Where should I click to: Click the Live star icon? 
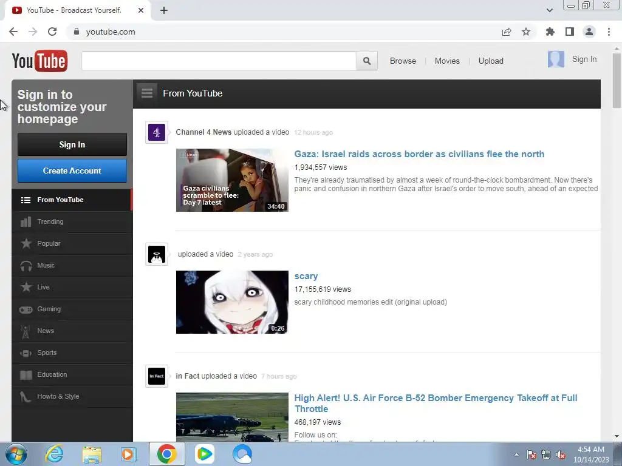coord(26,287)
